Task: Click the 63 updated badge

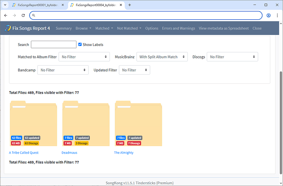Action: [32, 138]
